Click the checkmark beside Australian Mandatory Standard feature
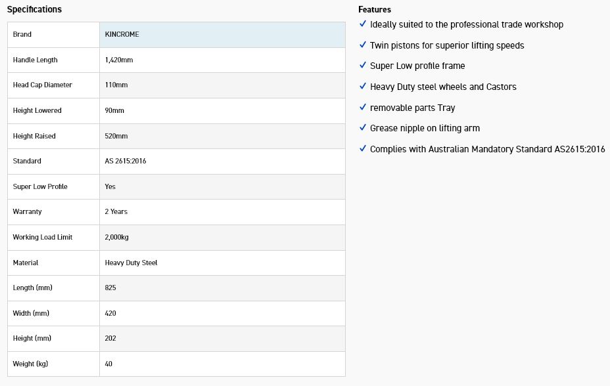Image resolution: width=610 pixels, height=386 pixels. point(363,149)
